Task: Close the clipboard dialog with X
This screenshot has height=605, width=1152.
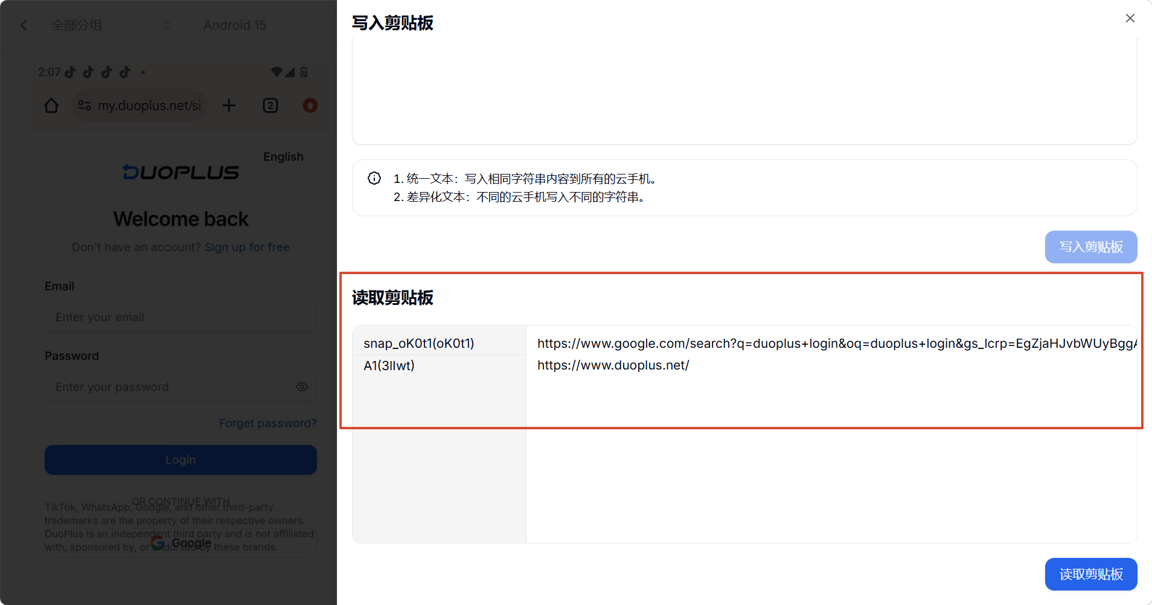Action: [x=1130, y=18]
